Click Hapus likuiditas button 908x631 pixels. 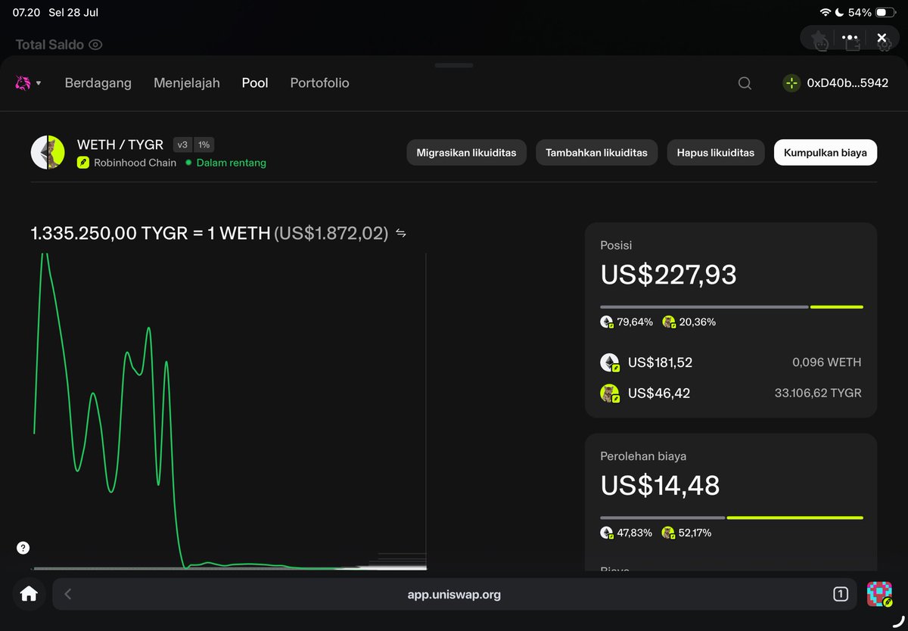click(x=716, y=152)
